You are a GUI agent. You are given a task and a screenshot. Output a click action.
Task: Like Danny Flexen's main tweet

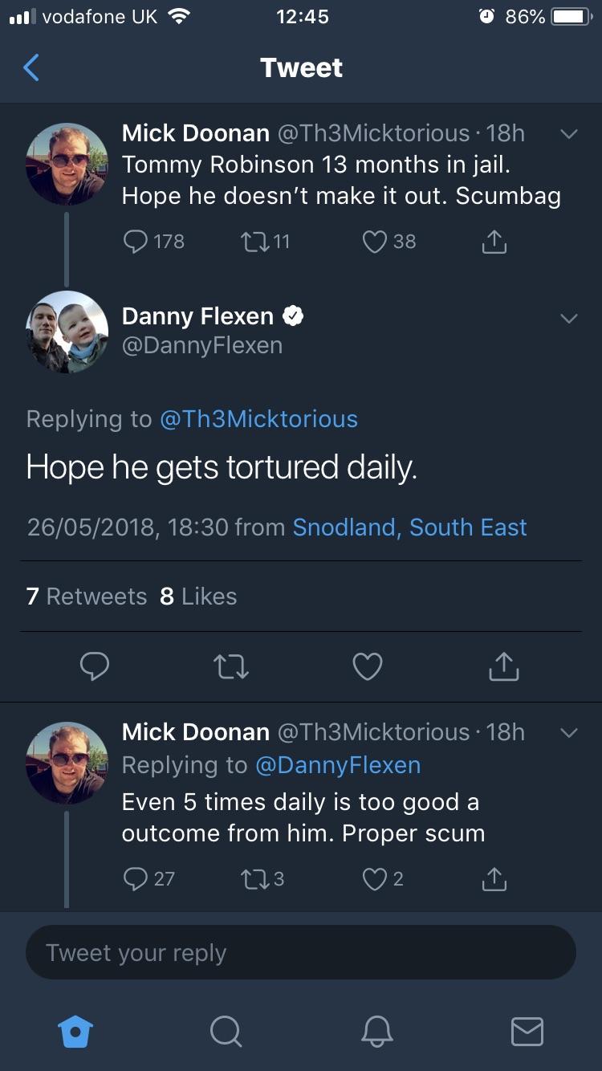368,666
